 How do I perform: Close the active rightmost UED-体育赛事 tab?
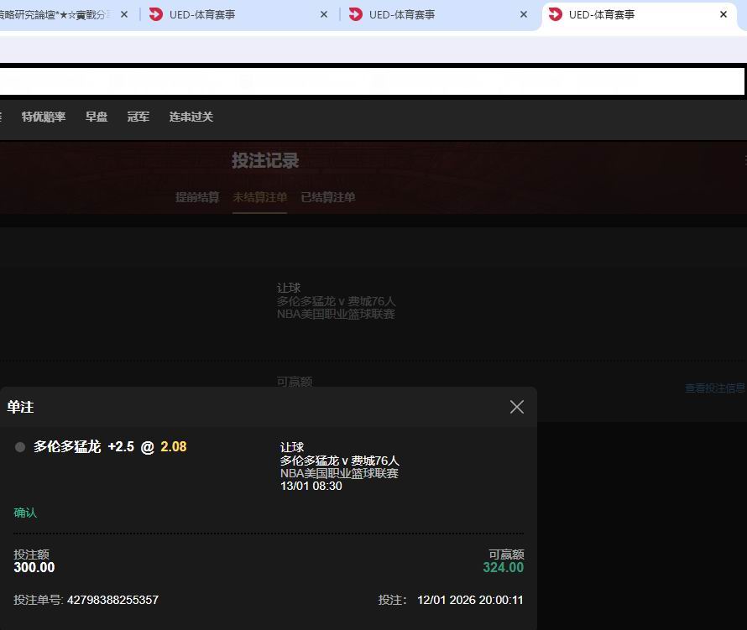723,14
